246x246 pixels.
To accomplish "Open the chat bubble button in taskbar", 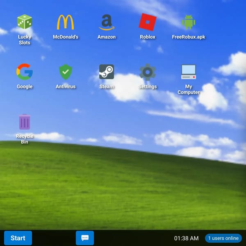I will tap(85, 238).
